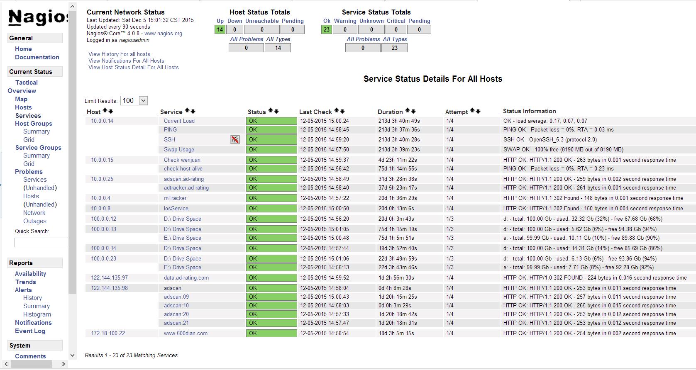Image resolution: width=696 pixels, height=370 pixels.
Task: Sort Status column ascending arrow
Action: [271, 111]
